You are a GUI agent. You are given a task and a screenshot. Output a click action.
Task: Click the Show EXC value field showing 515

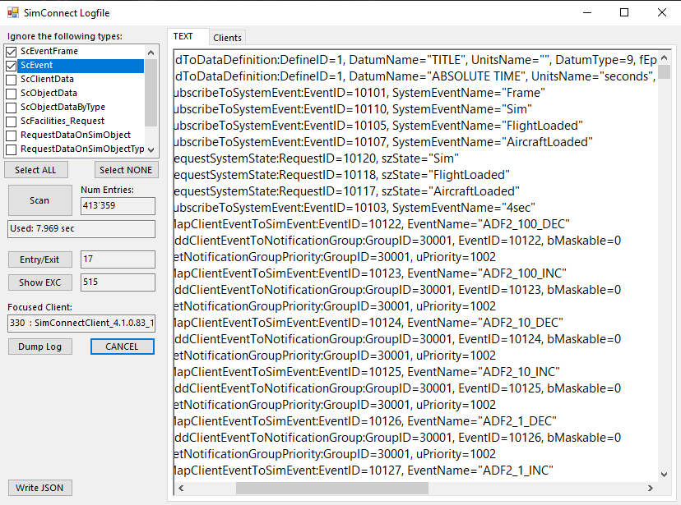[118, 282]
